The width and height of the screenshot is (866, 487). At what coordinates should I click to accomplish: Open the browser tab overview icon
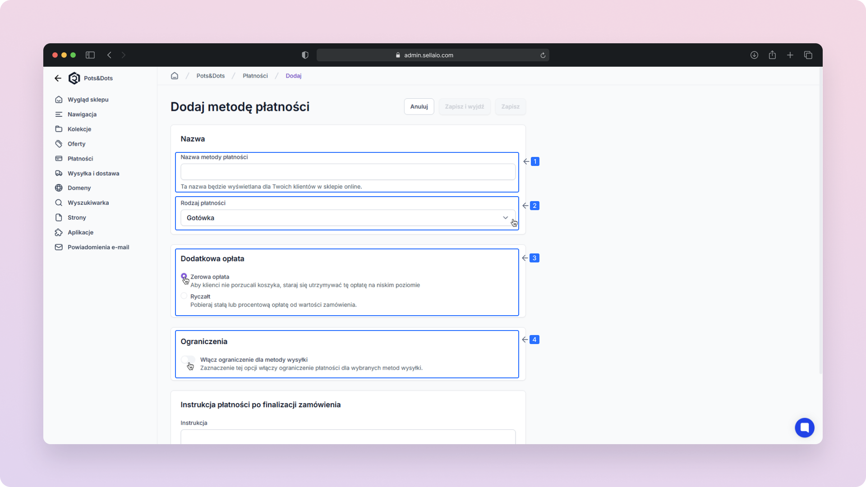pos(808,55)
